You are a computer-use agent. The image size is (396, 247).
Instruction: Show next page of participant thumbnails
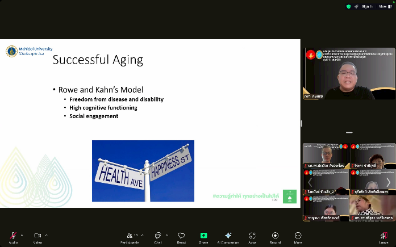389,182
